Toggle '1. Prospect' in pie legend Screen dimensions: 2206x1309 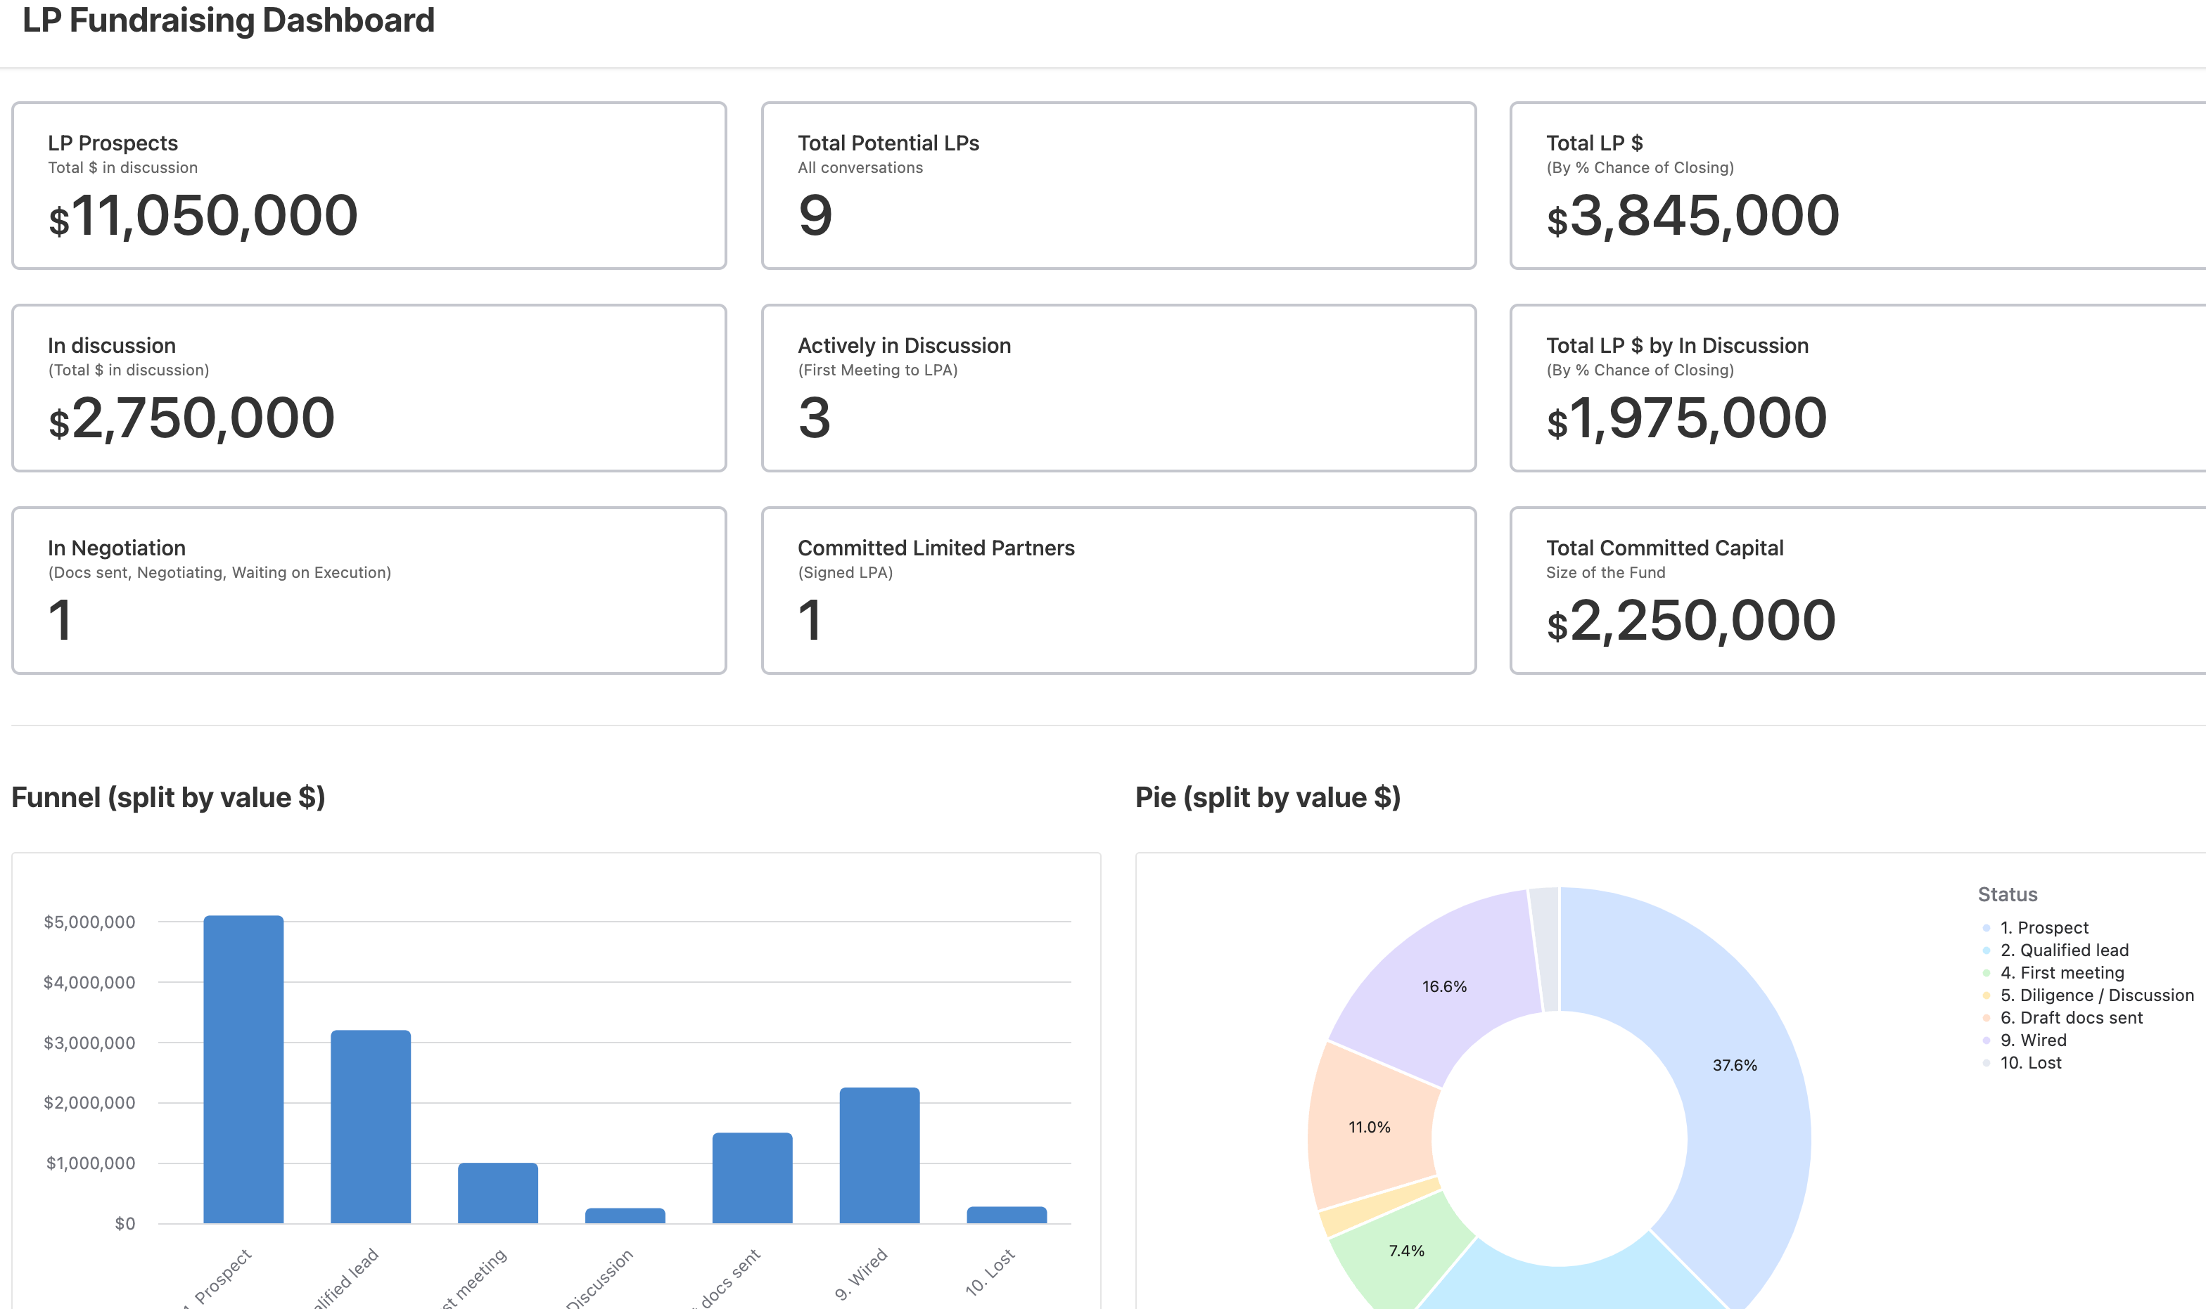(2044, 928)
